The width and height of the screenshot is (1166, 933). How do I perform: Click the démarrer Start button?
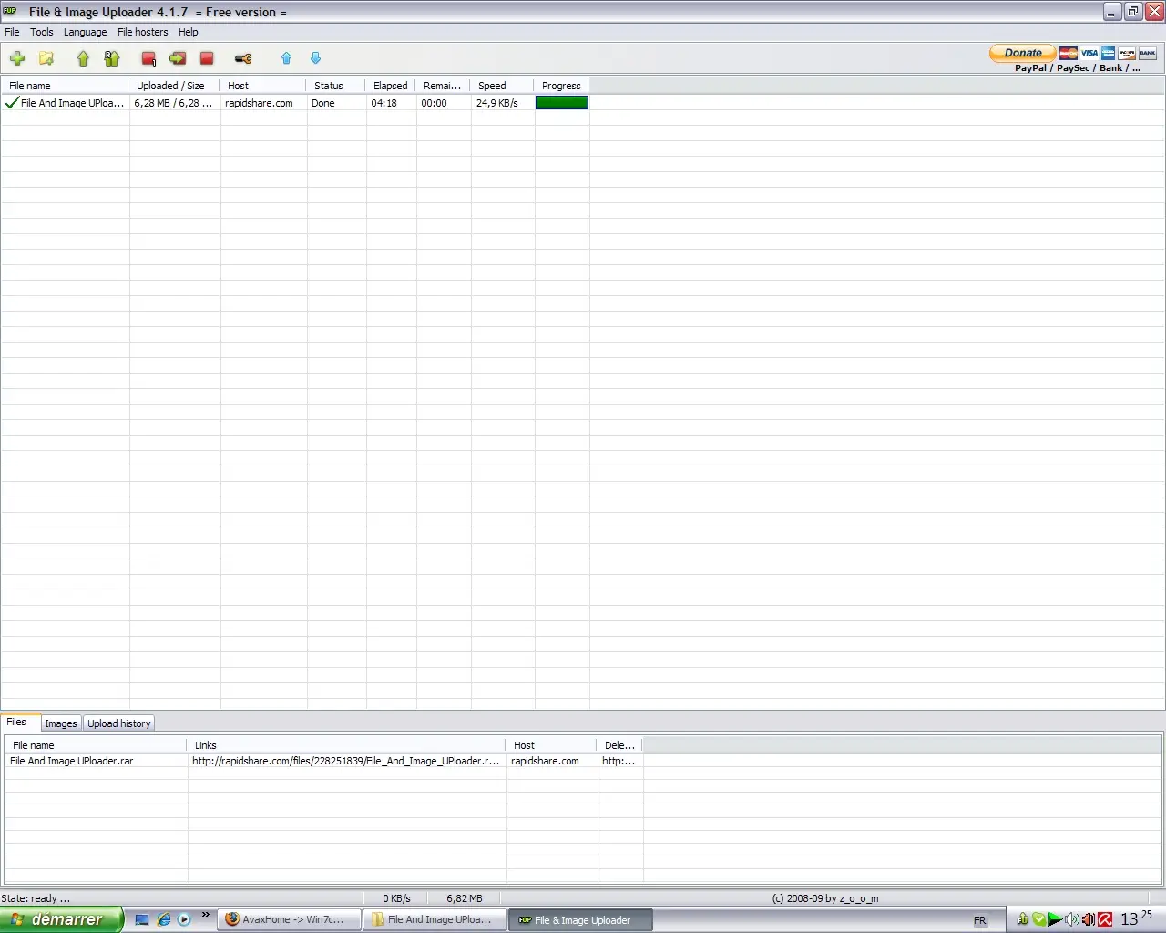[61, 919]
